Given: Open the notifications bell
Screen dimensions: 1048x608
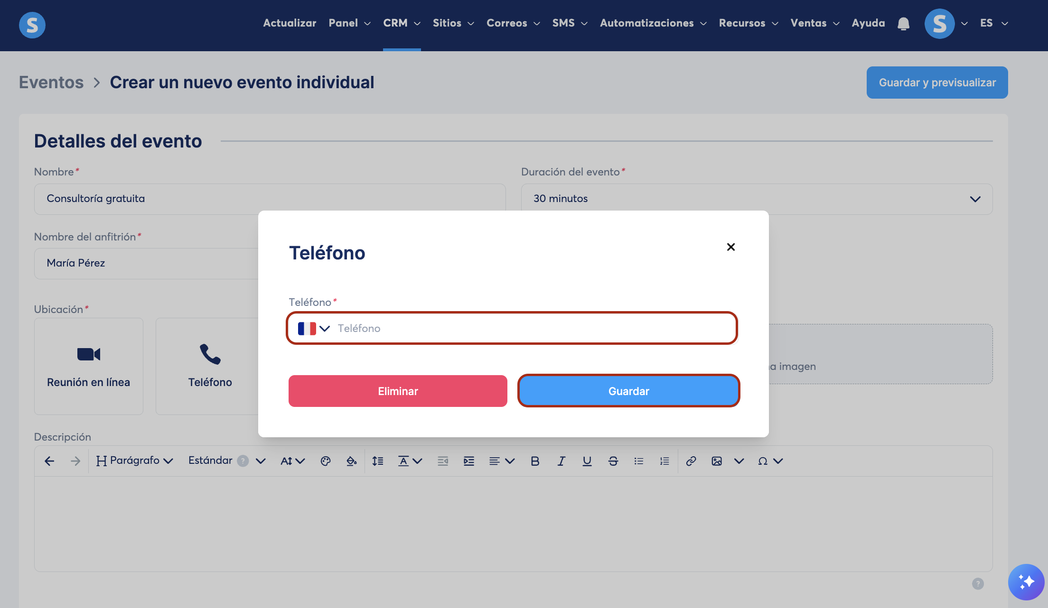Looking at the screenshot, I should point(903,24).
